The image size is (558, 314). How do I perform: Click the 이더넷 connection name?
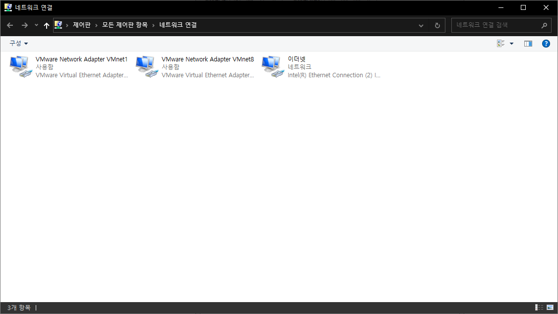coord(297,59)
